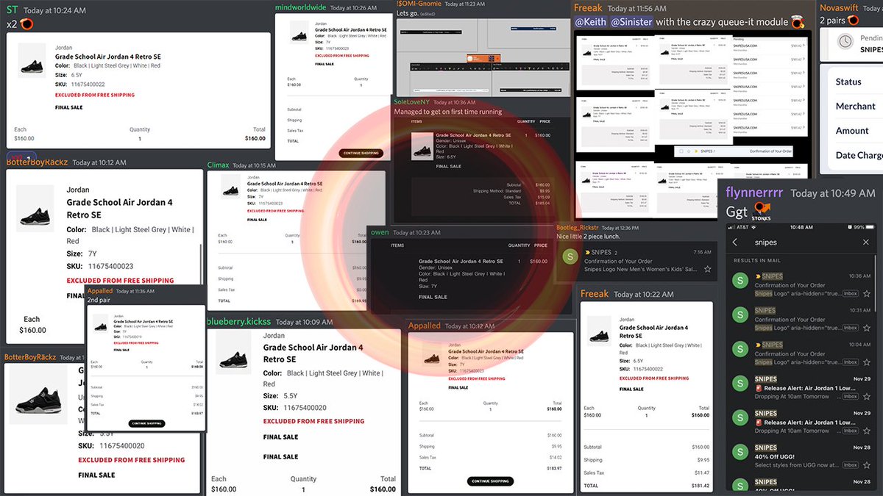Click the Inbox label on the 10:31 AM email
This screenshot has width=883, height=496.
click(x=851, y=328)
